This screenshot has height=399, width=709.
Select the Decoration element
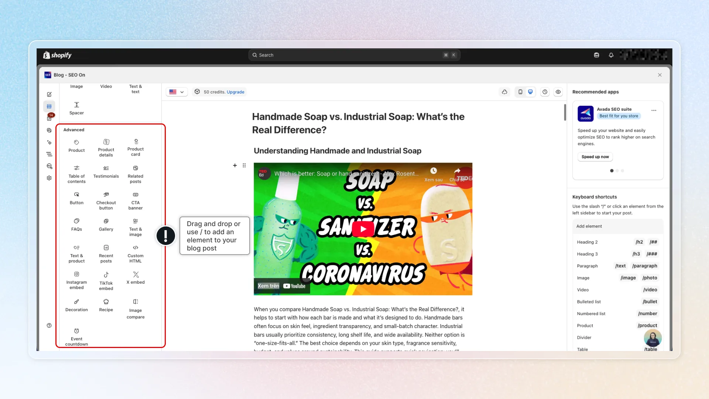76,306
